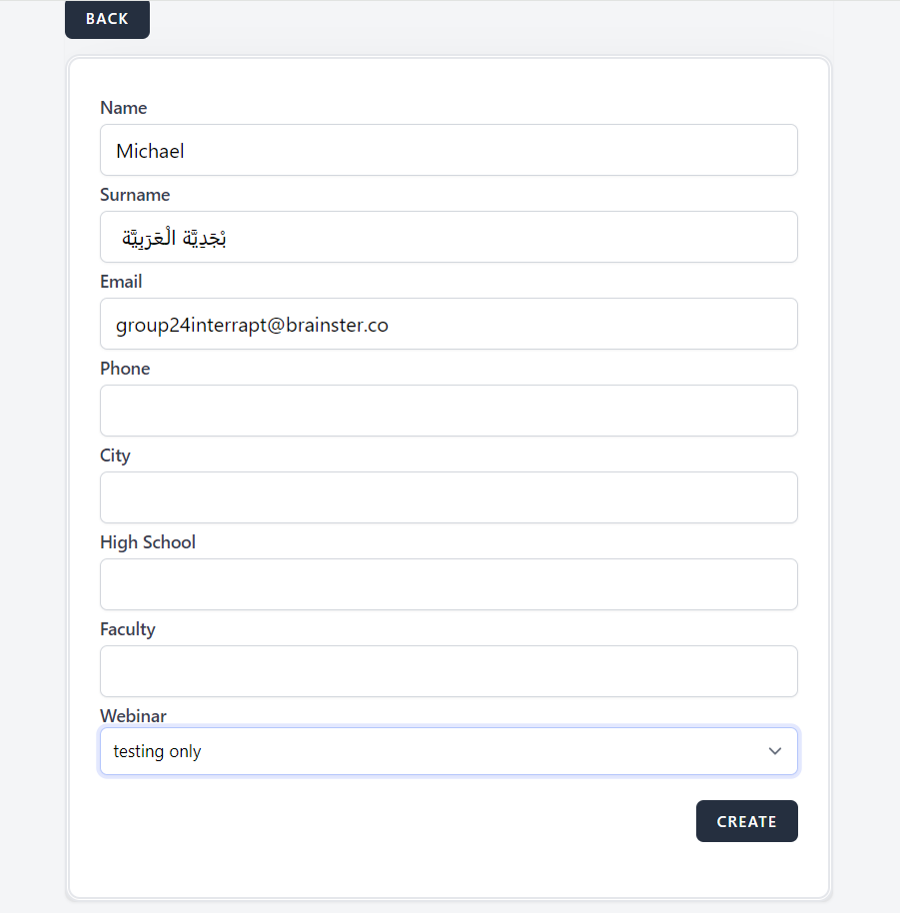Click the High School input field
900x913 pixels.
[449, 584]
